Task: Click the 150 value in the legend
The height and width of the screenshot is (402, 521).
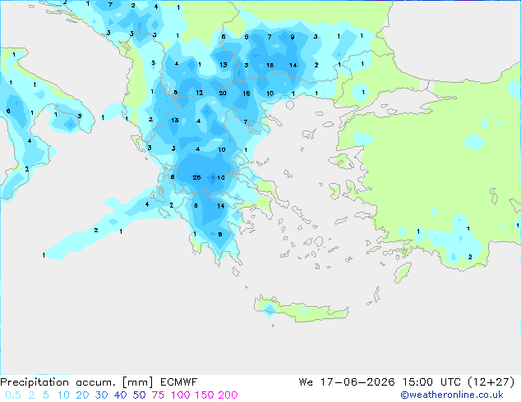Action: (205, 395)
